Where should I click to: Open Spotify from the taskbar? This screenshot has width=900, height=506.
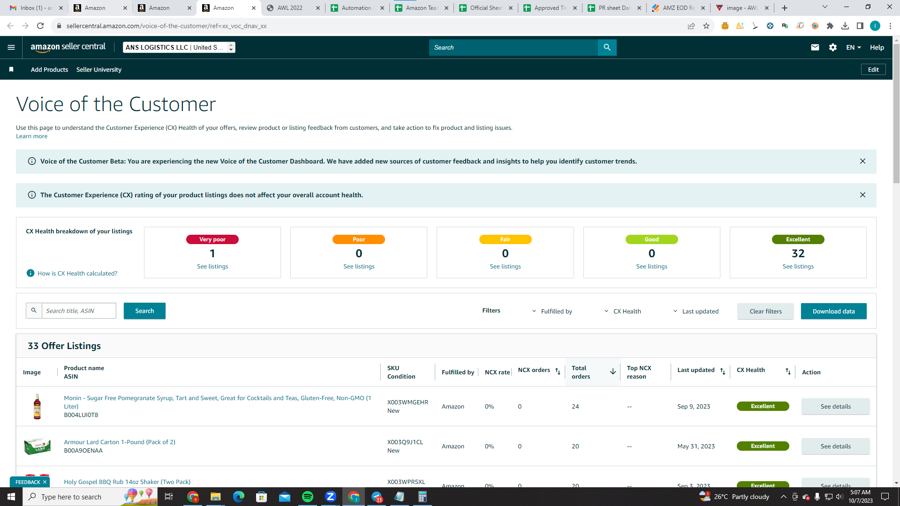tap(308, 497)
